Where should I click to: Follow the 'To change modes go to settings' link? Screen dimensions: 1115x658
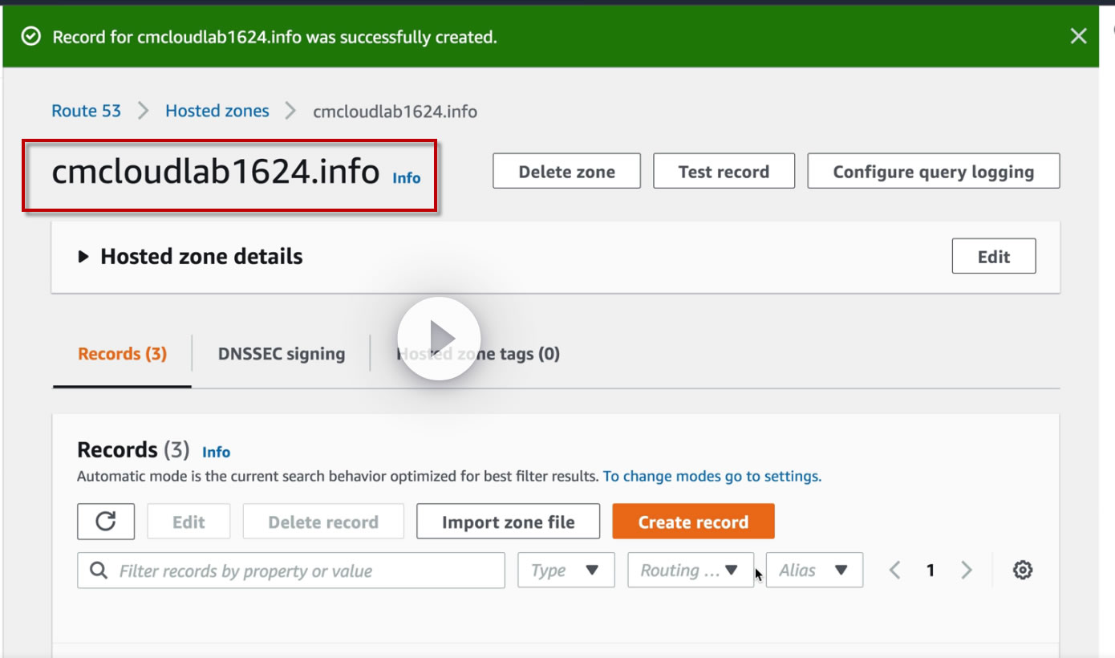712,476
